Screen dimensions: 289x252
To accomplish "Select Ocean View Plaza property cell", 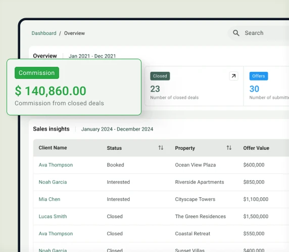I will tap(196, 165).
